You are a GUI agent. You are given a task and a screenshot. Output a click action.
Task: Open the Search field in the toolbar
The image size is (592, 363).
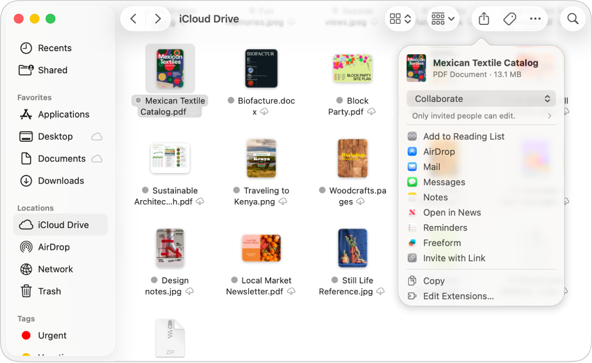(572, 19)
